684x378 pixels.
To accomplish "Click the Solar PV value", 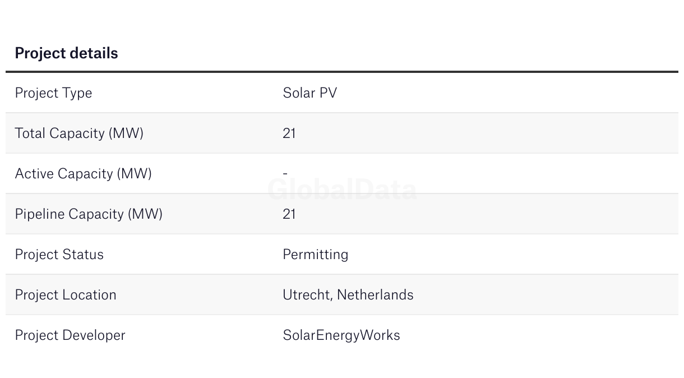I will (x=310, y=93).
